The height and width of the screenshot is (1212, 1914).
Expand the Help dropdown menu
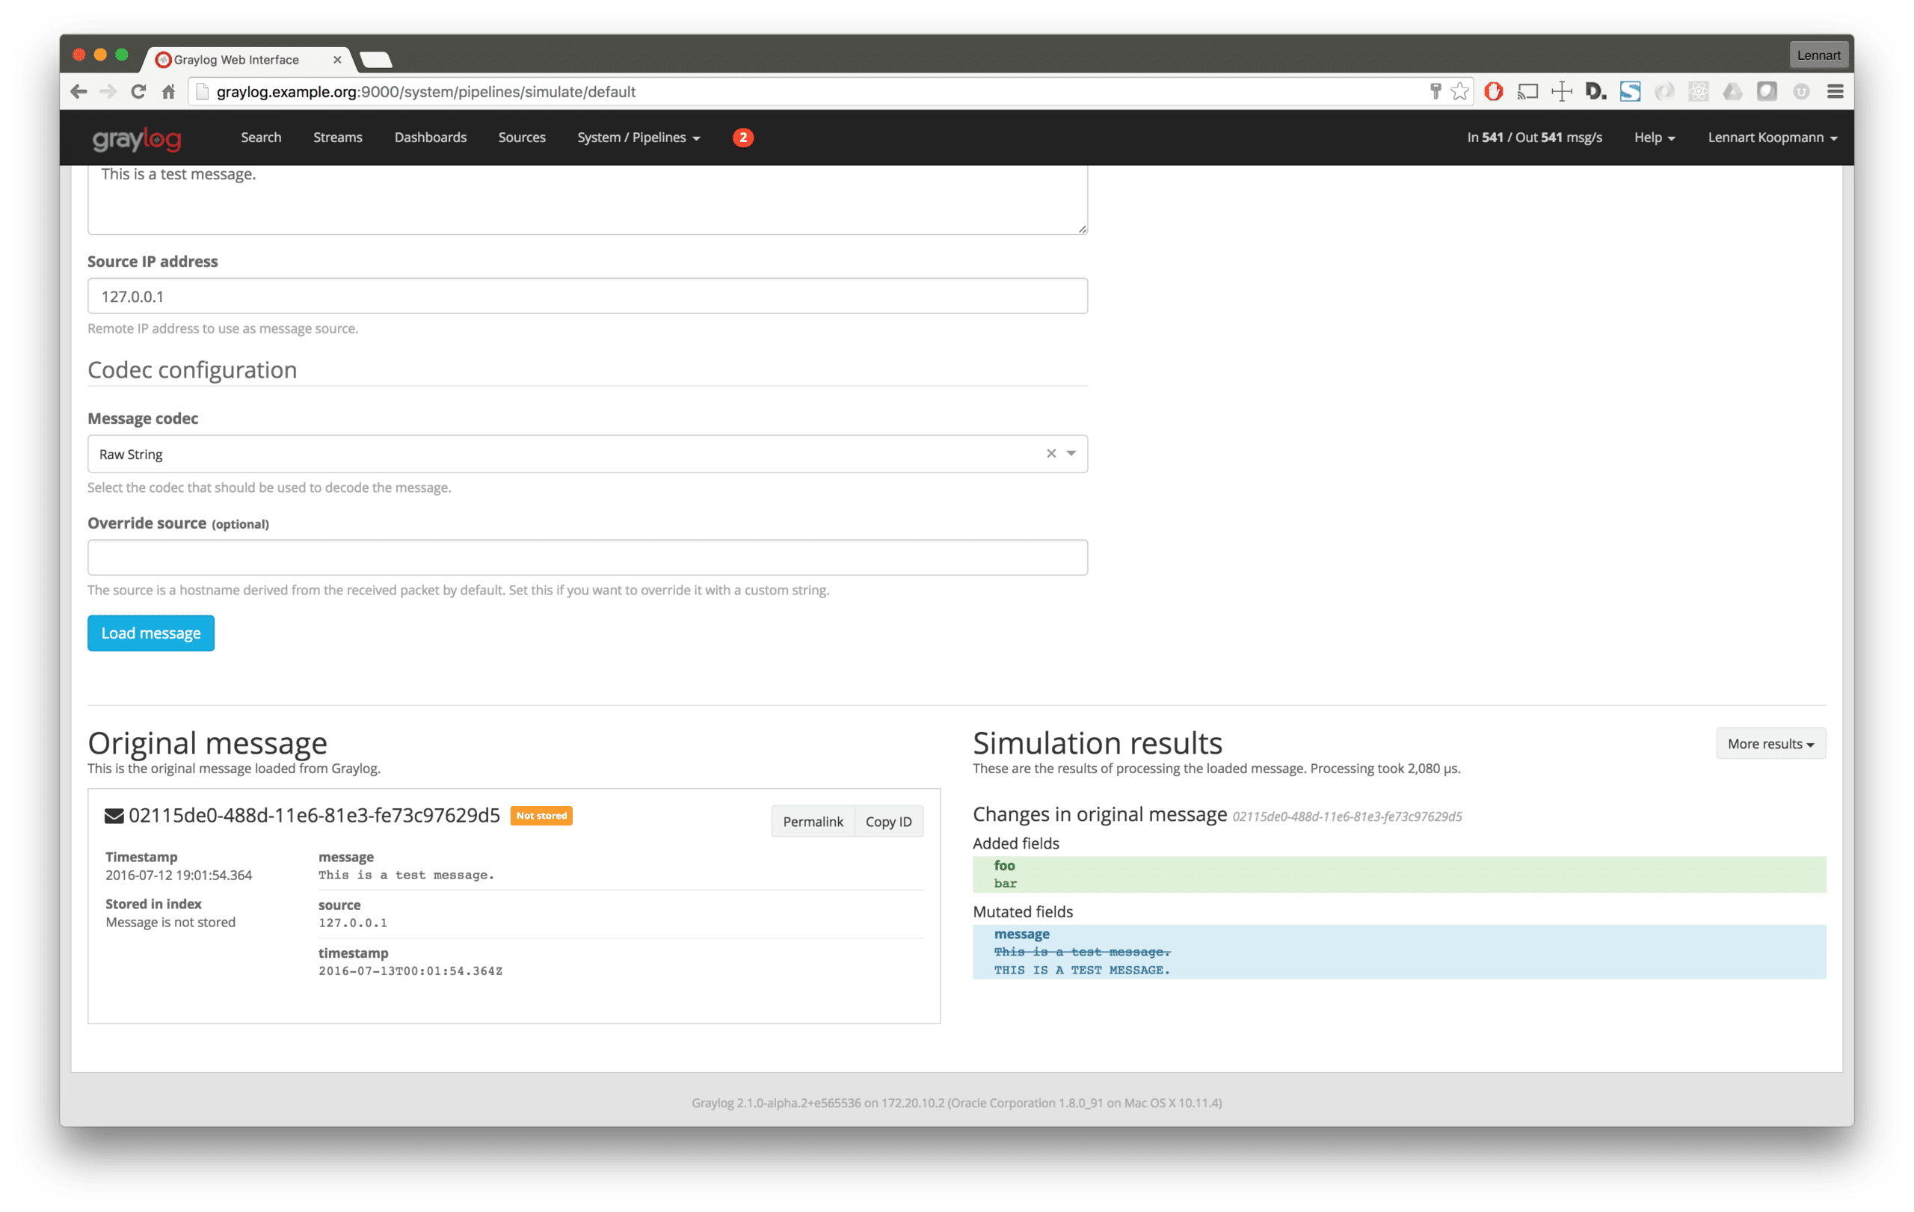coord(1654,138)
